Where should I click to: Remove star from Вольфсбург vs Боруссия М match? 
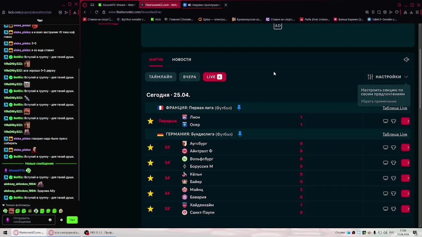(x=150, y=163)
